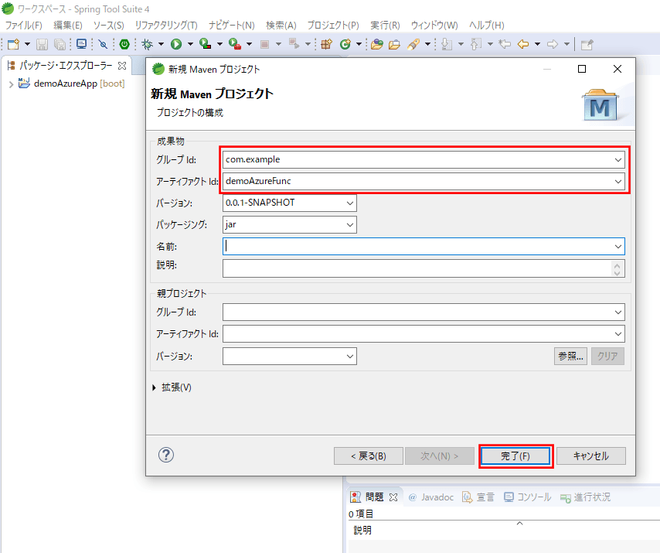This screenshot has height=553, width=660.
Task: Click into the 説明 description text field
Action: [416, 268]
